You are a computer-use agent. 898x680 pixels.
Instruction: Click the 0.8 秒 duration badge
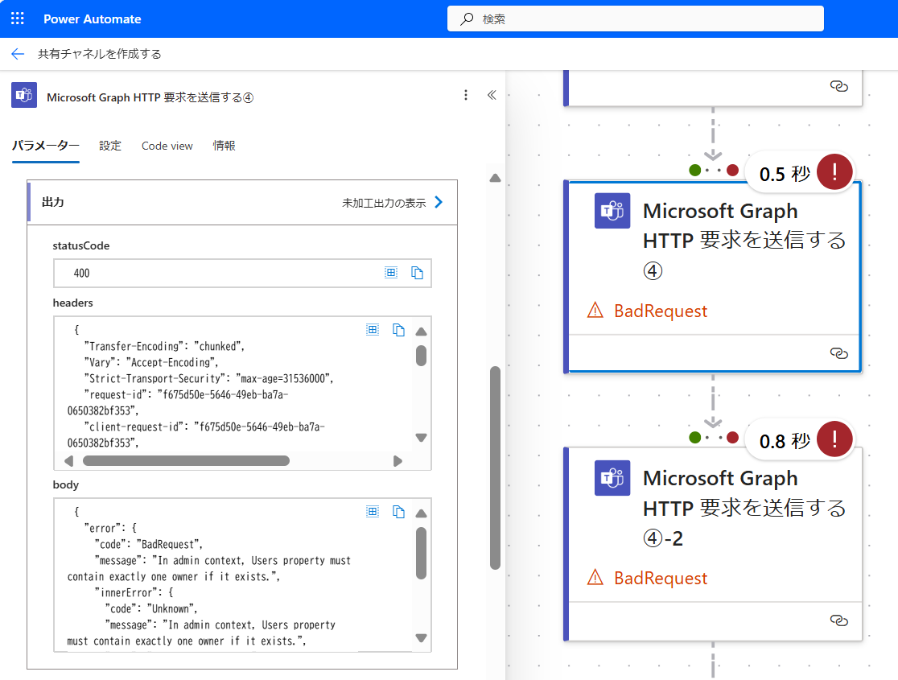tap(785, 441)
